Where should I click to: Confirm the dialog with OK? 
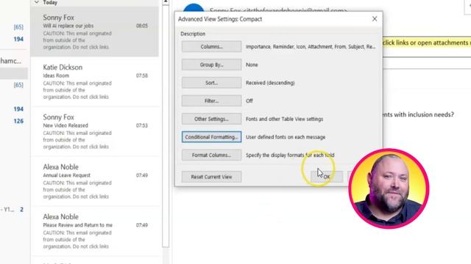tap(327, 177)
